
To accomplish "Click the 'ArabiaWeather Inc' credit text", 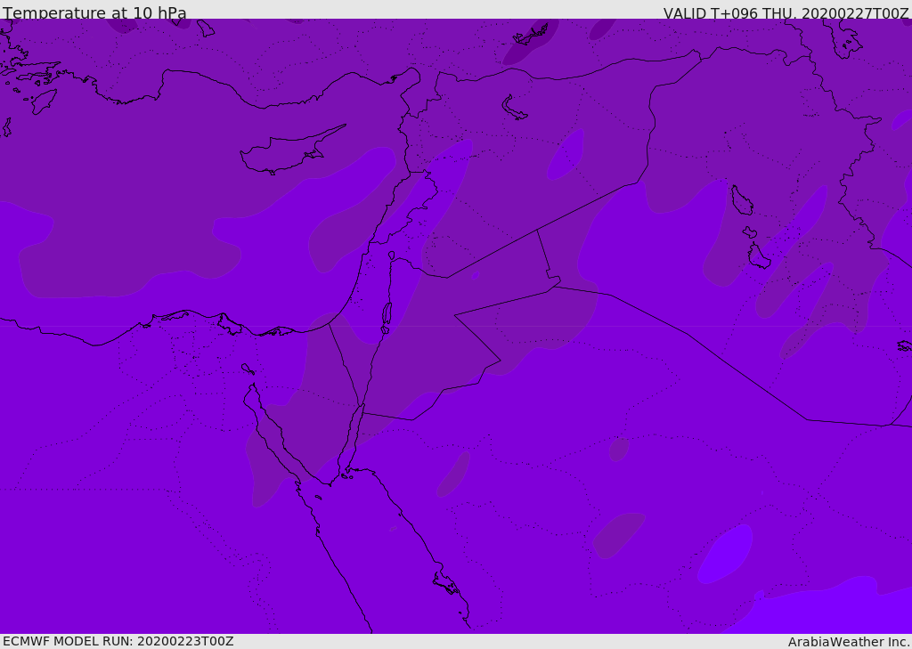I will [x=848, y=642].
